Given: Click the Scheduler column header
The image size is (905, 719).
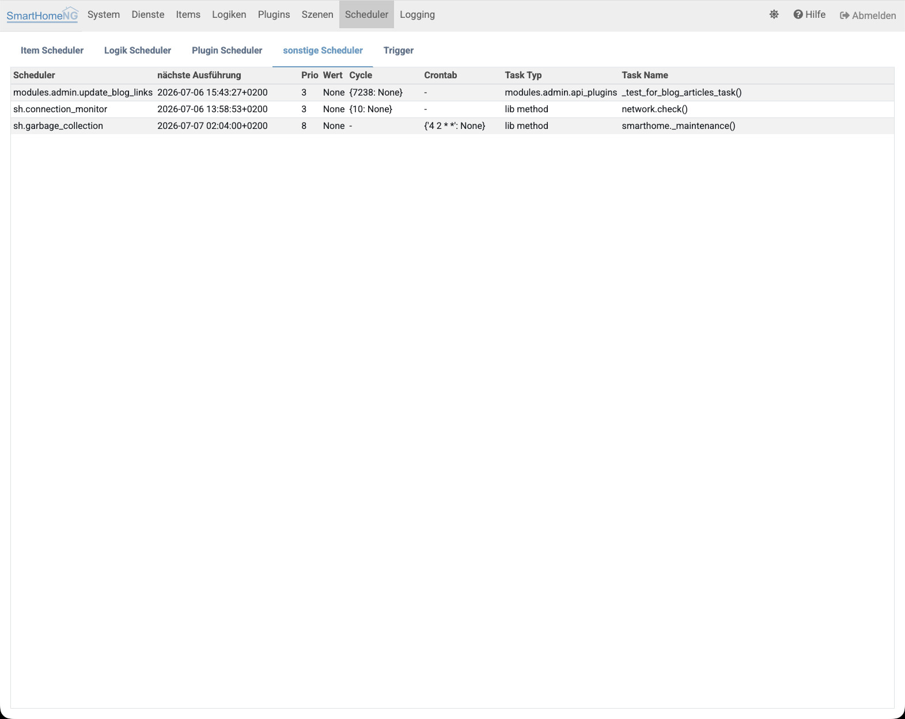Looking at the screenshot, I should coord(34,75).
